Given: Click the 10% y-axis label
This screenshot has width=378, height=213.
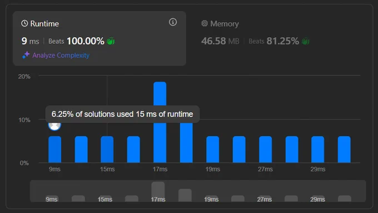Looking at the screenshot, I should (x=24, y=120).
